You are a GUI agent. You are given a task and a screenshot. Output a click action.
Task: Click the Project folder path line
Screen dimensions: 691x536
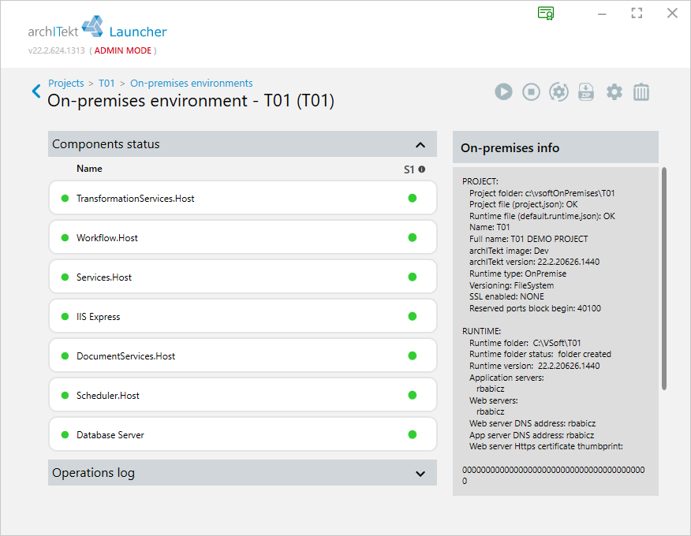point(542,193)
